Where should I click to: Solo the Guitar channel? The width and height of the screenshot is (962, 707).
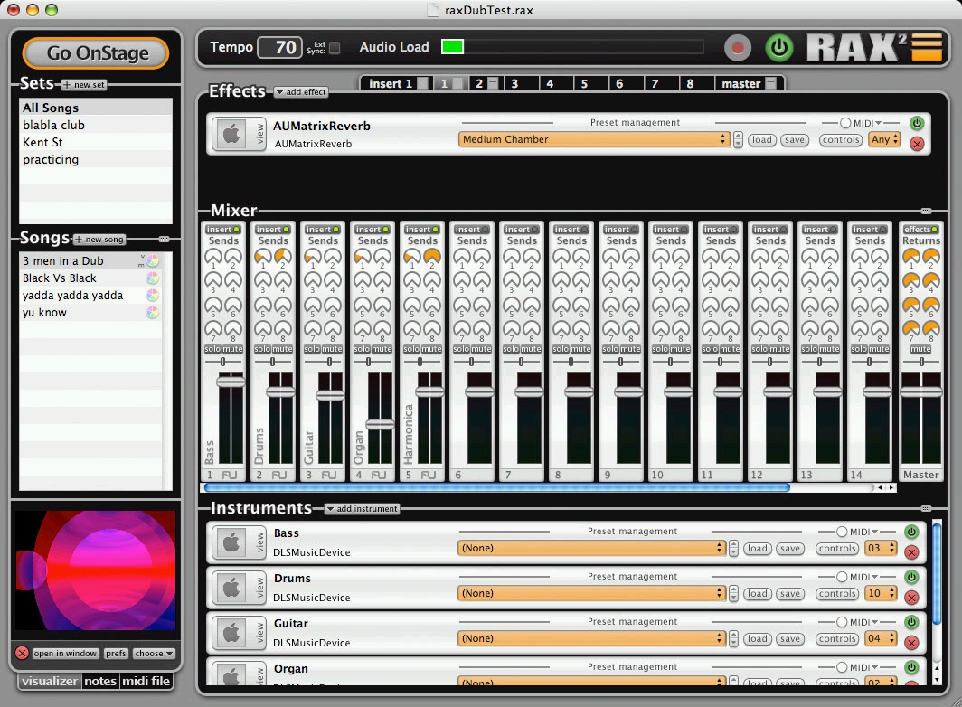(x=312, y=349)
